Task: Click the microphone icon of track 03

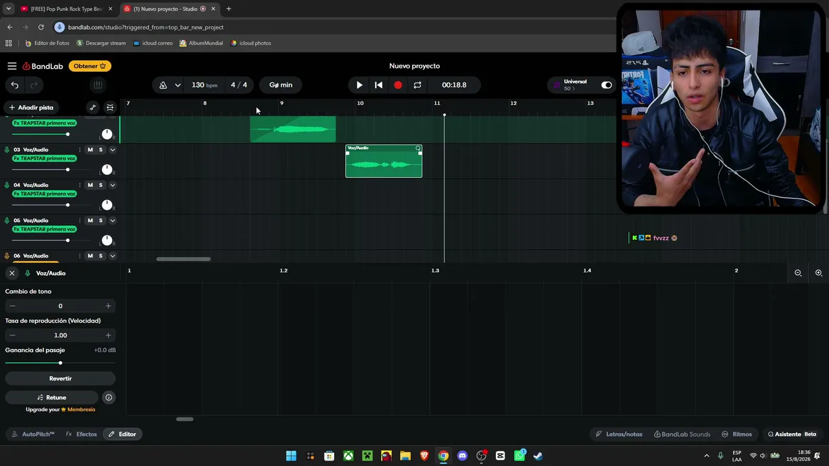Action: pos(7,150)
